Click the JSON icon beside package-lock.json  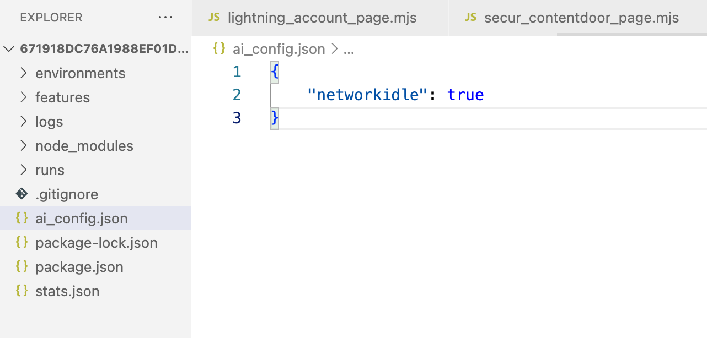[22, 243]
